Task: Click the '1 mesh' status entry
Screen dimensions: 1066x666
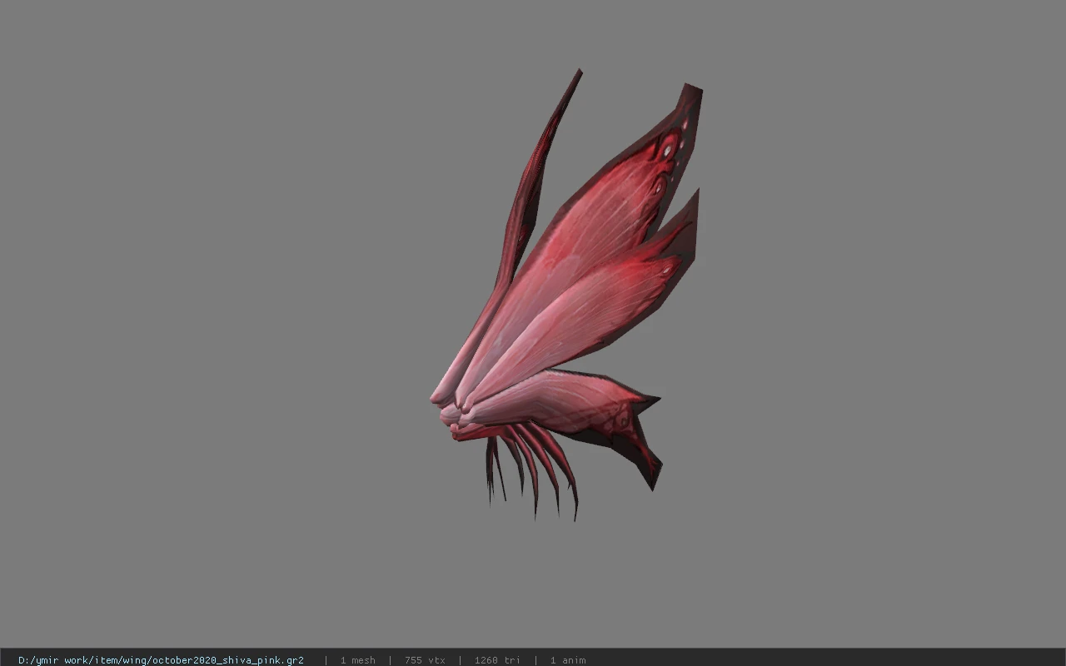Action: (357, 660)
